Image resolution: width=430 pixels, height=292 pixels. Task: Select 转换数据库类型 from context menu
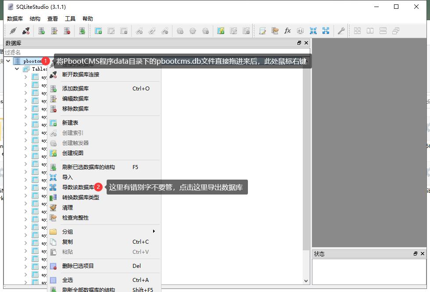point(80,198)
